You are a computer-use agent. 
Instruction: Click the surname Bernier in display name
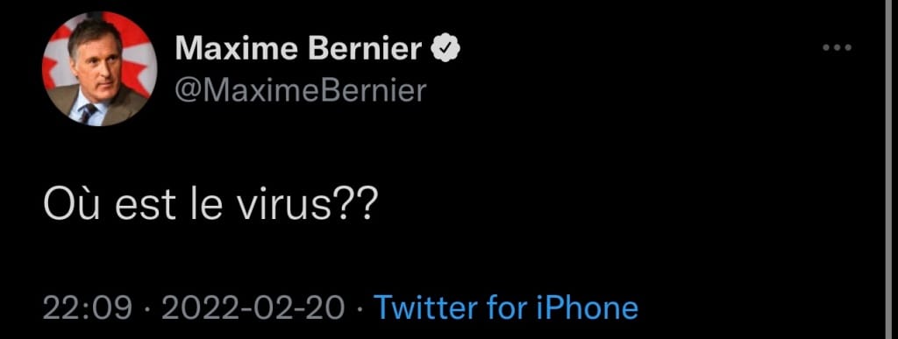tap(366, 50)
